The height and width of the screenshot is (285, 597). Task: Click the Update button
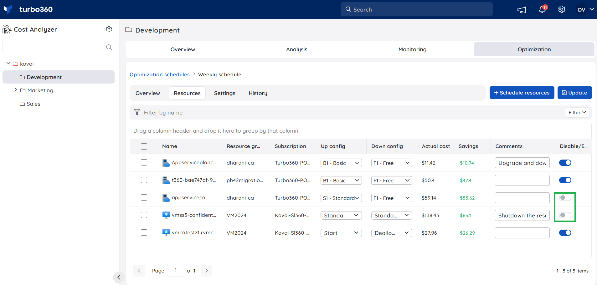(574, 93)
